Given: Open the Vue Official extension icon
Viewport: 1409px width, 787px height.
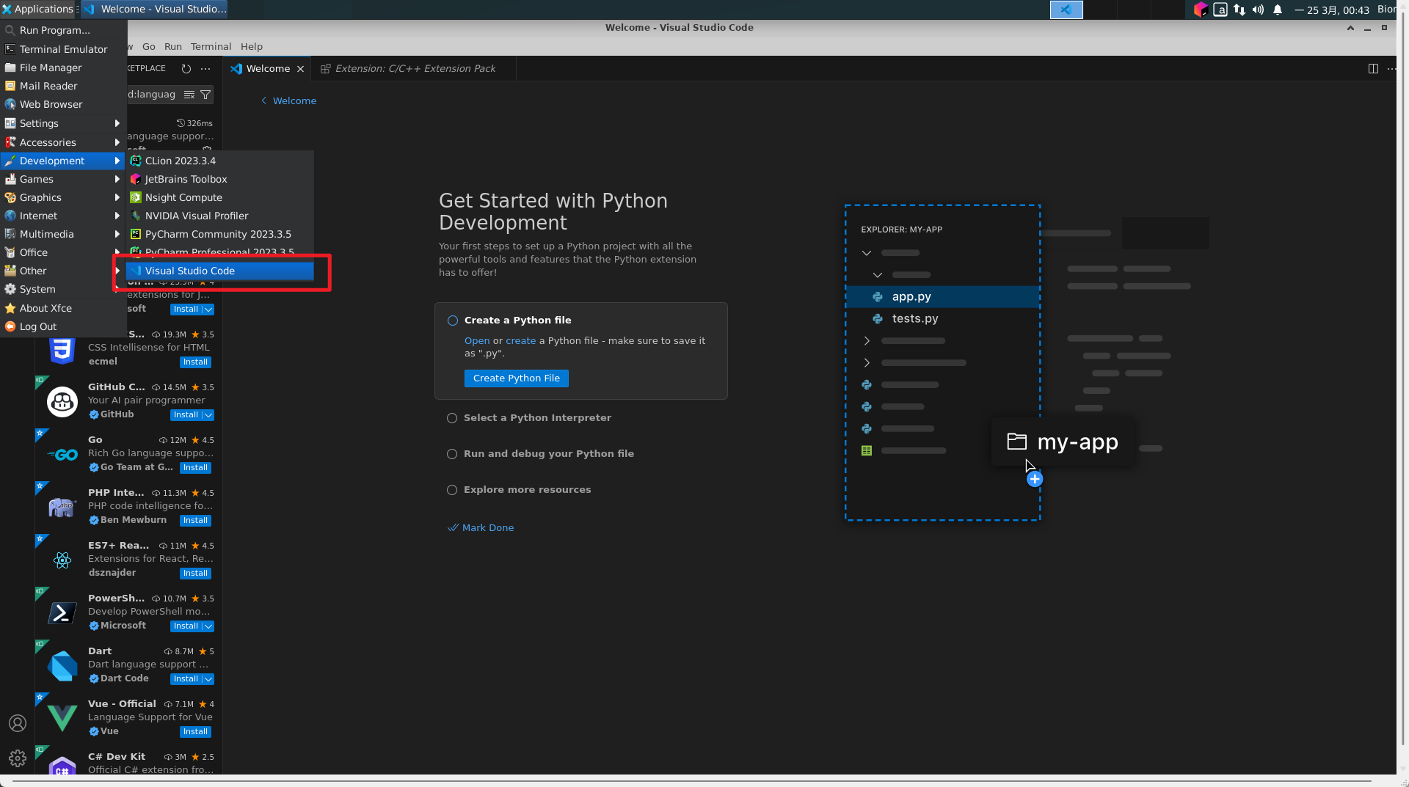Looking at the screenshot, I should (x=62, y=718).
